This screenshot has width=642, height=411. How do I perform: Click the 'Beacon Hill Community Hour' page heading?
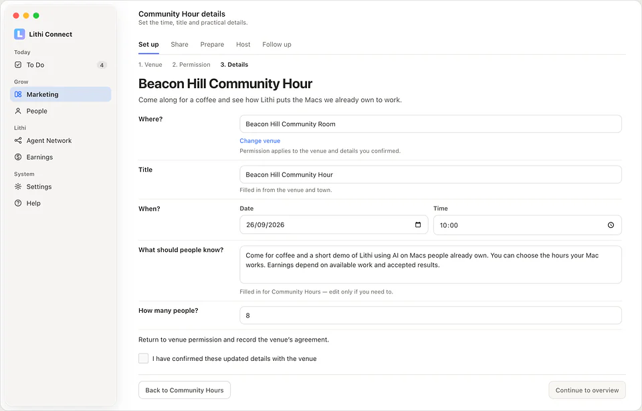pos(225,84)
